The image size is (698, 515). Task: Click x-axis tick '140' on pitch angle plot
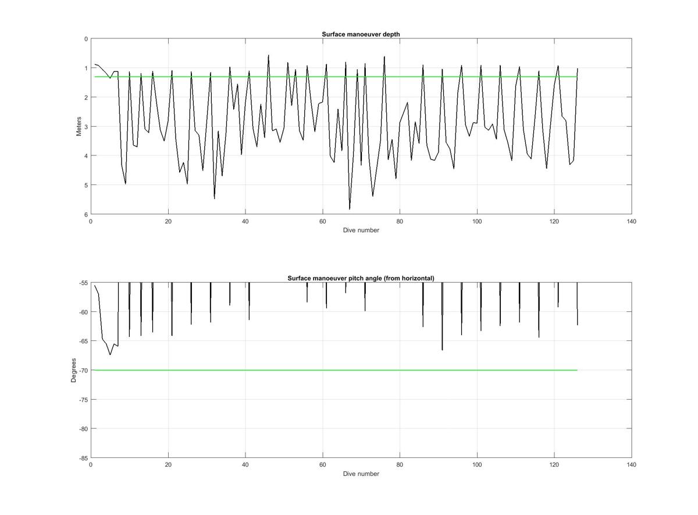coord(632,465)
